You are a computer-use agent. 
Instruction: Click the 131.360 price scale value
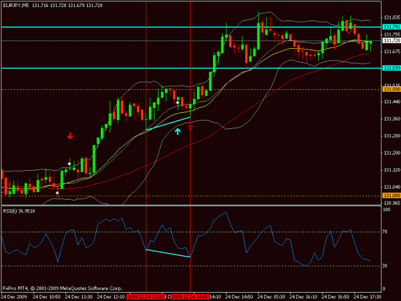coord(391,119)
